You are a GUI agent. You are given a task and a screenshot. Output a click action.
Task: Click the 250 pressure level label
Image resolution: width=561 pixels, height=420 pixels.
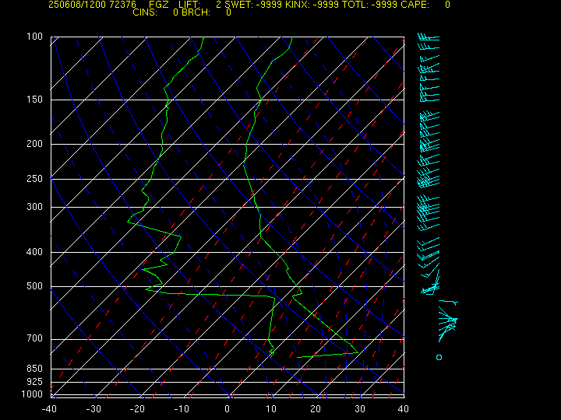coord(35,178)
